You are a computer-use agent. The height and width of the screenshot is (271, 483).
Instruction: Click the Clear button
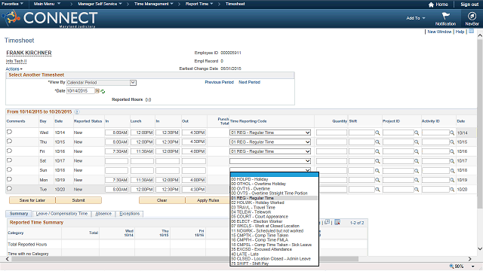coord(162,200)
